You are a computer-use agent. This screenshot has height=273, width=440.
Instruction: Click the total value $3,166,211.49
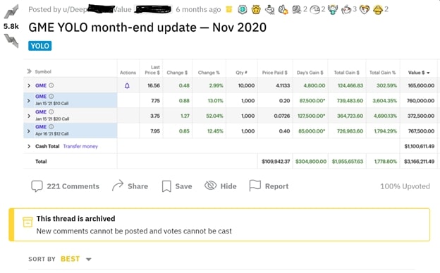click(x=420, y=162)
